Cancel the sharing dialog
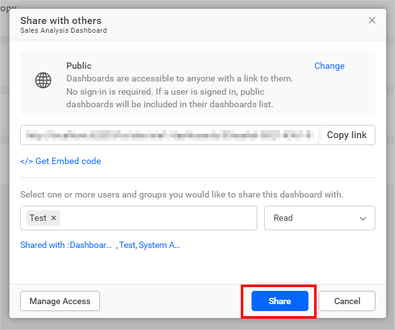Screen dimensions: 395x330 (347, 301)
